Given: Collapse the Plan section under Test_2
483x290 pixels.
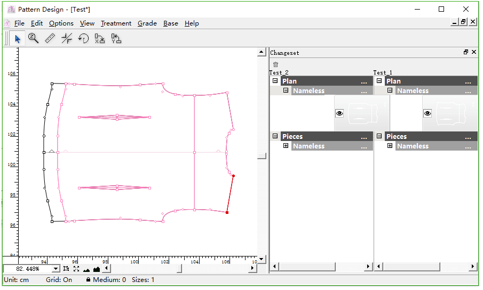Looking at the screenshot, I should pyautogui.click(x=275, y=81).
